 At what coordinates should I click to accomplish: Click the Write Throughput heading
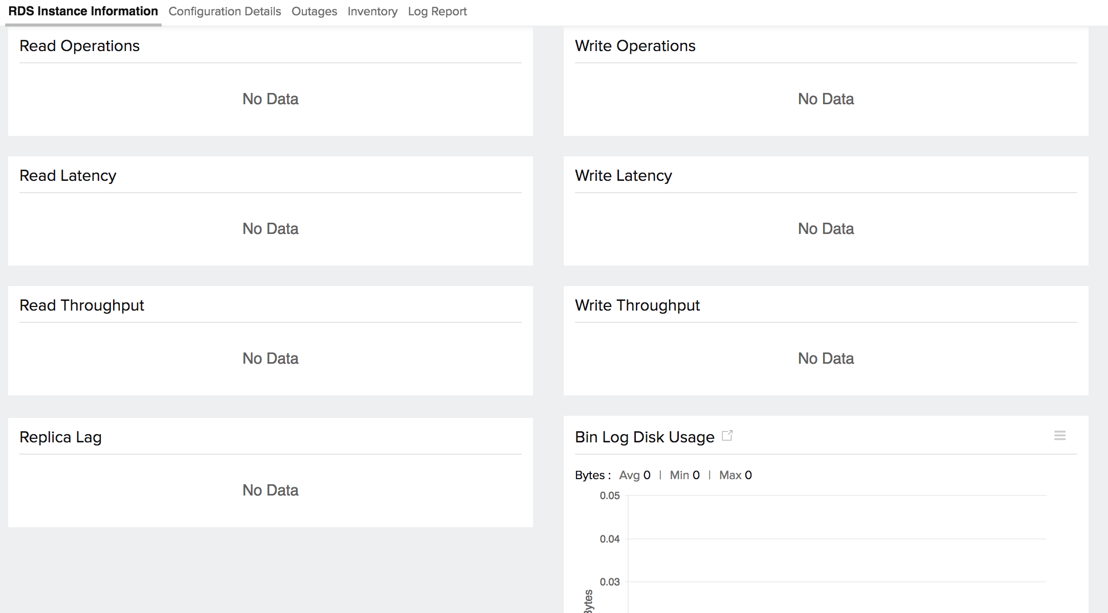[x=637, y=305]
